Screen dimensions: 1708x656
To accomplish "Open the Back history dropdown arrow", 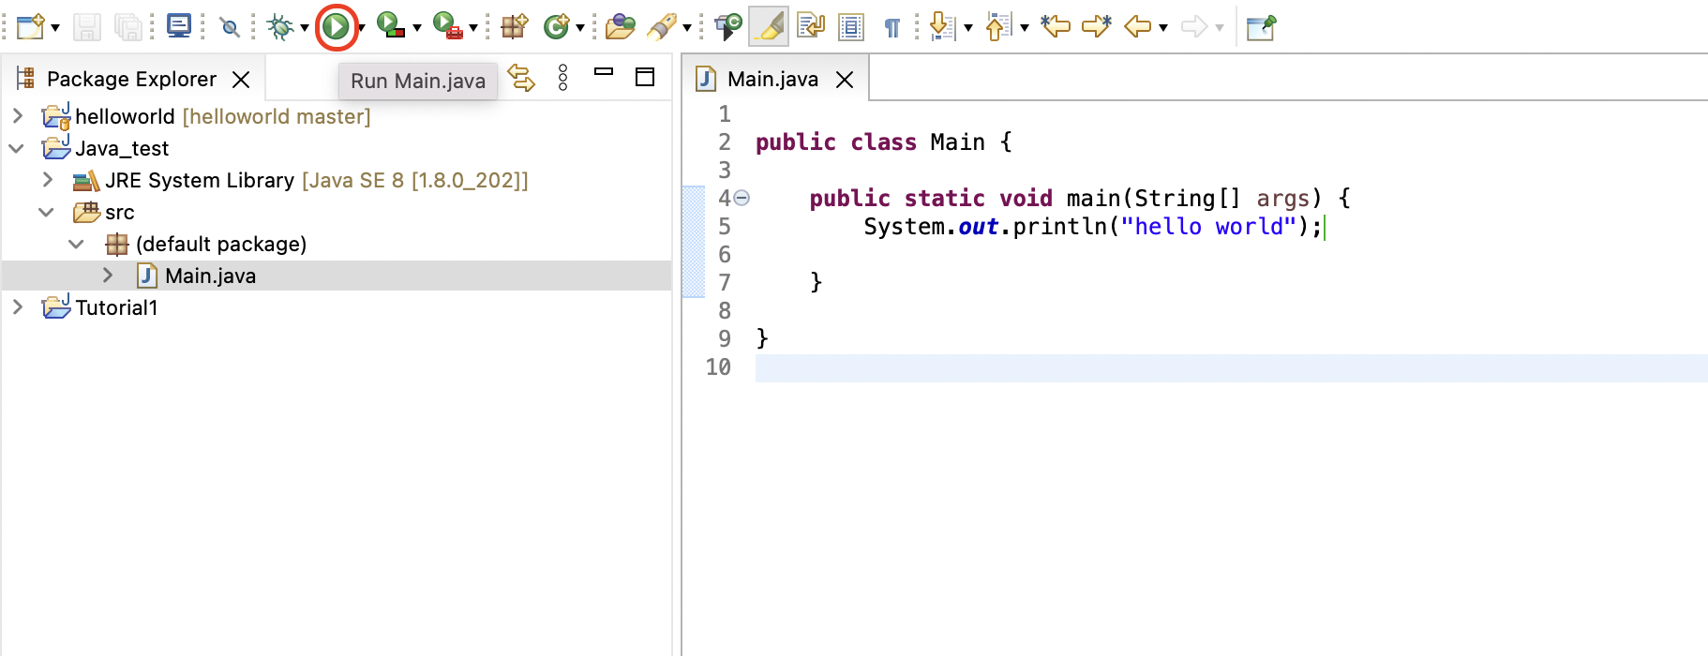I will pos(1163,28).
